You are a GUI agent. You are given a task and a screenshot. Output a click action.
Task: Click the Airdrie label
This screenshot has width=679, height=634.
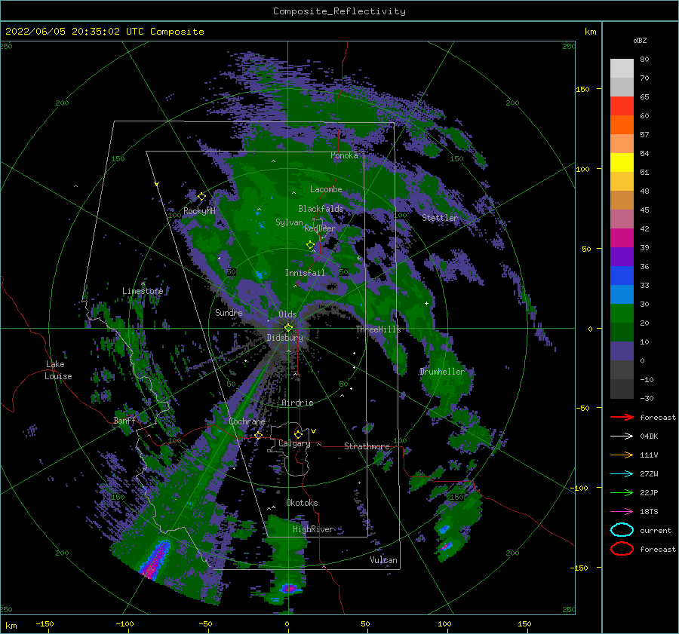[297, 403]
